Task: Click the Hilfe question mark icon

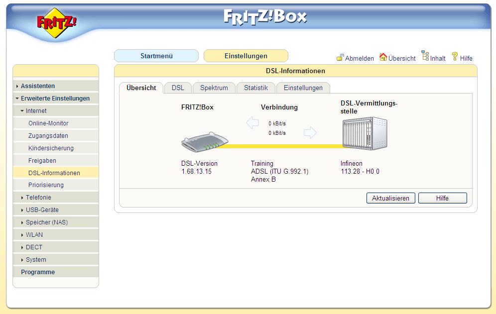Action: point(455,57)
